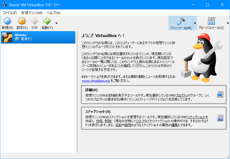The width and height of the screenshot is (230, 159).
Task: Click the 電源オフ power state icon
Action: pos(17,39)
